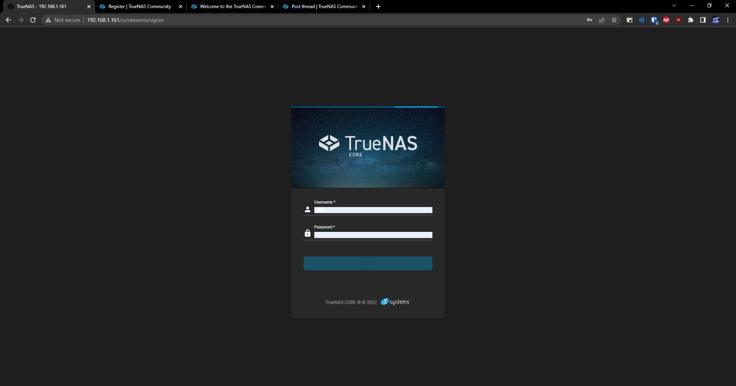This screenshot has height=386, width=736.
Task: Close the Post thread | TrueNAS Community tab
Action: click(x=363, y=6)
